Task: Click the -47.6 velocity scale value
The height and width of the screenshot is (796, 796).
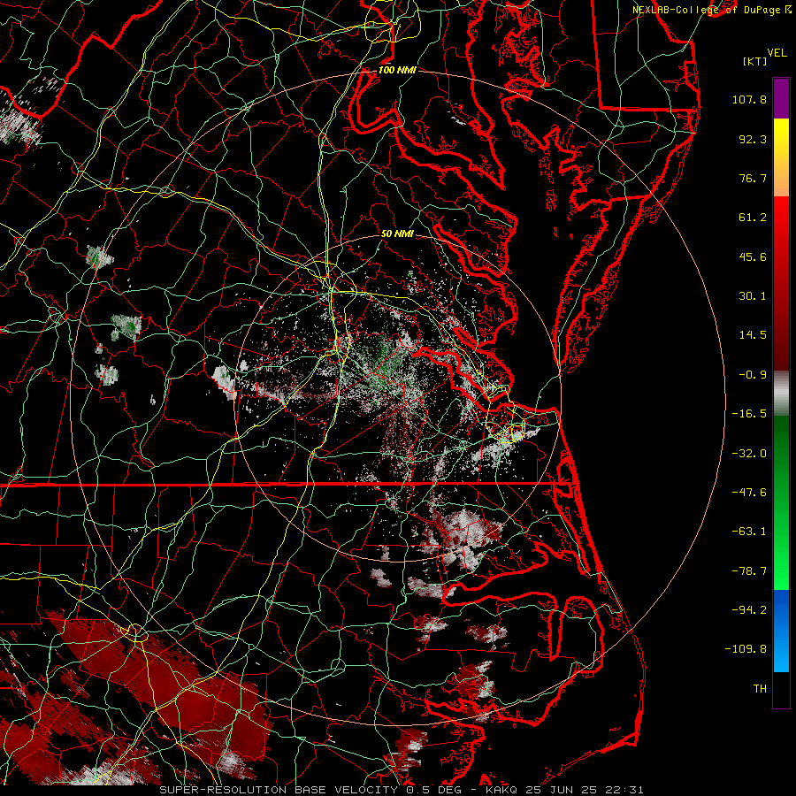Action: (749, 493)
